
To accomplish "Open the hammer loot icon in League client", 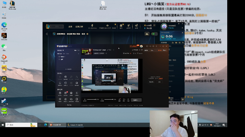I will (128, 26).
